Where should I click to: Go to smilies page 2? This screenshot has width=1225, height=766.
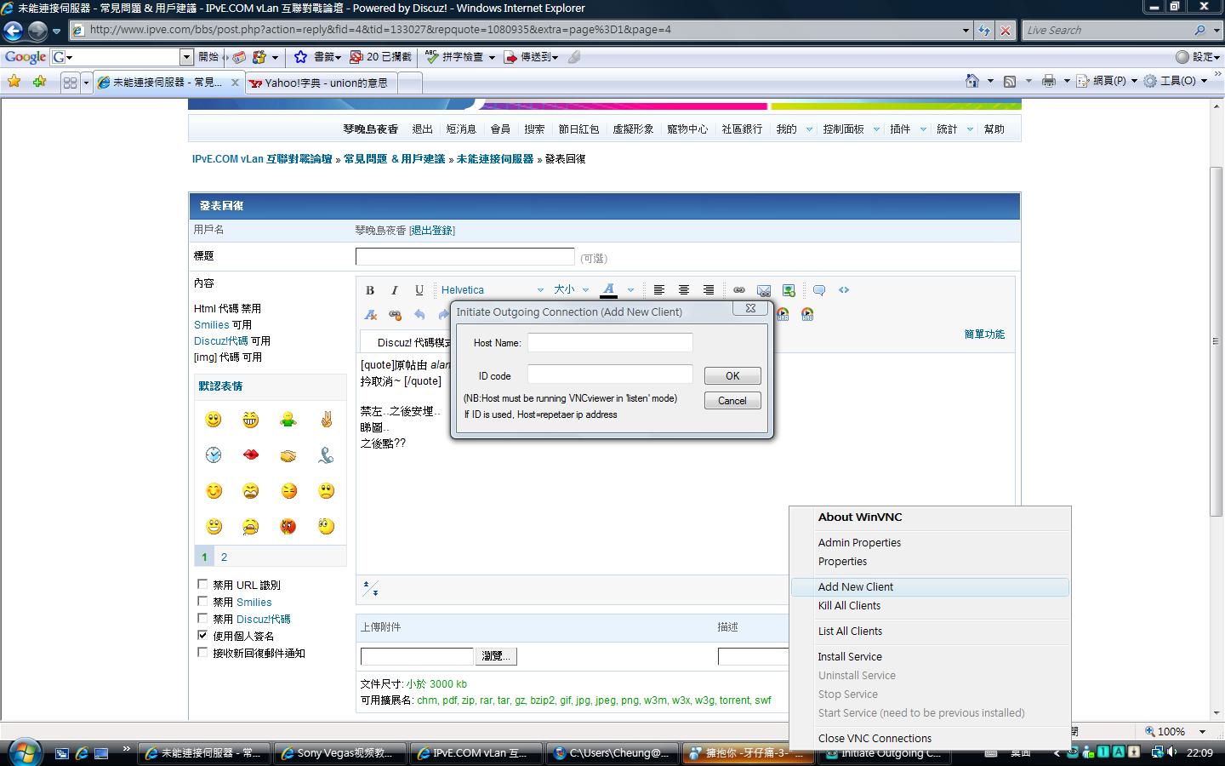224,557
